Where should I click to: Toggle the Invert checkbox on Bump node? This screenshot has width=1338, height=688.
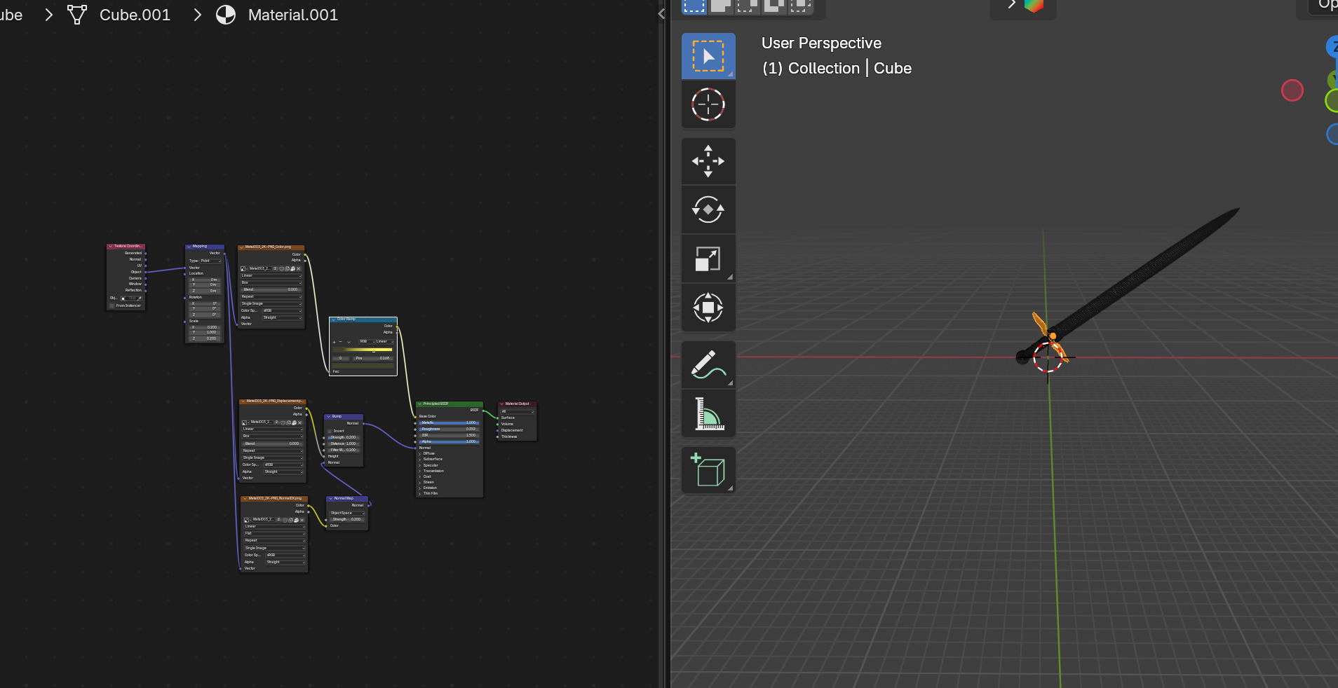[x=330, y=431]
